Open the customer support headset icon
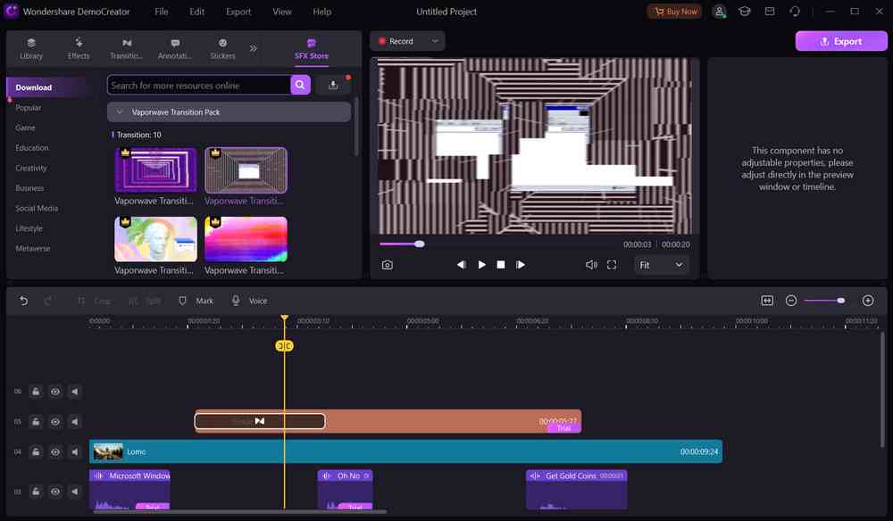 click(x=795, y=12)
